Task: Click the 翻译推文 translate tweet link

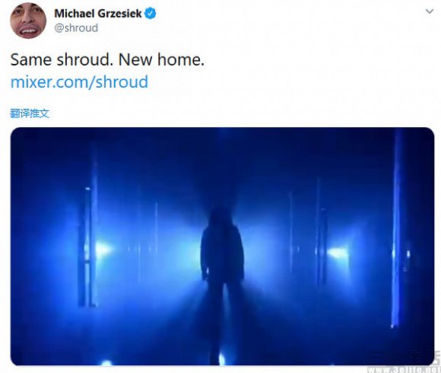Action: pos(30,113)
